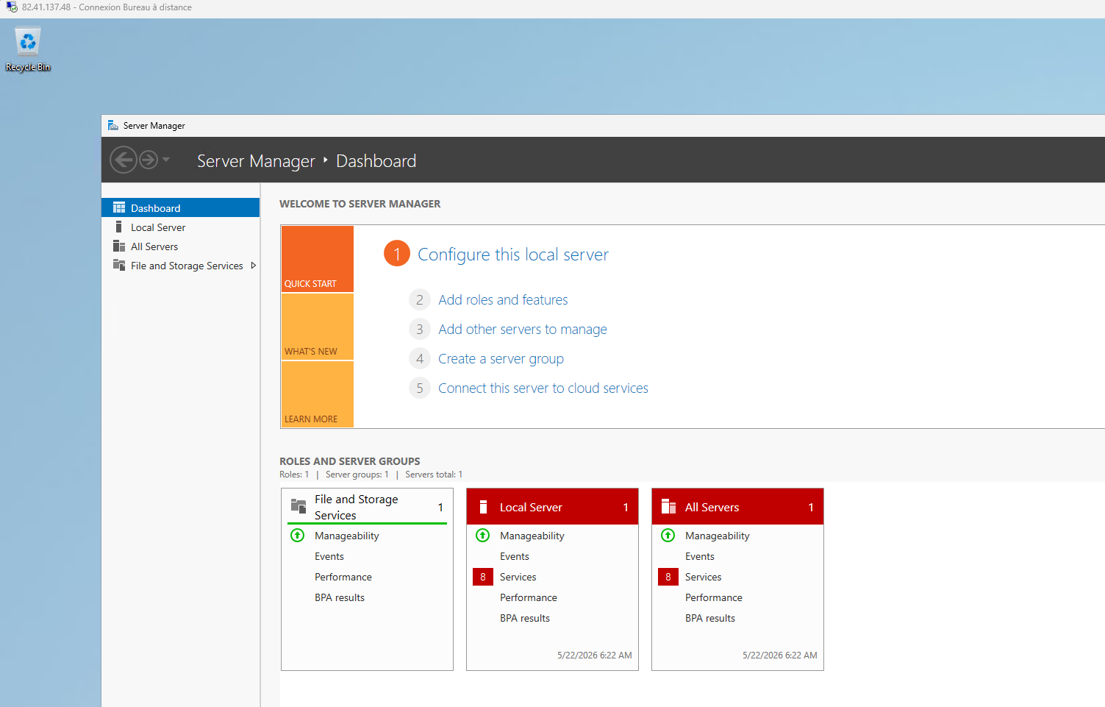
Task: Open Manageability in File and Storage Services tile
Action: 347,536
